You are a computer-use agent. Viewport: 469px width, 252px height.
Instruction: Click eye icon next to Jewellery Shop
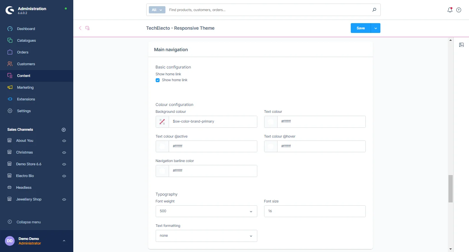[64, 200]
